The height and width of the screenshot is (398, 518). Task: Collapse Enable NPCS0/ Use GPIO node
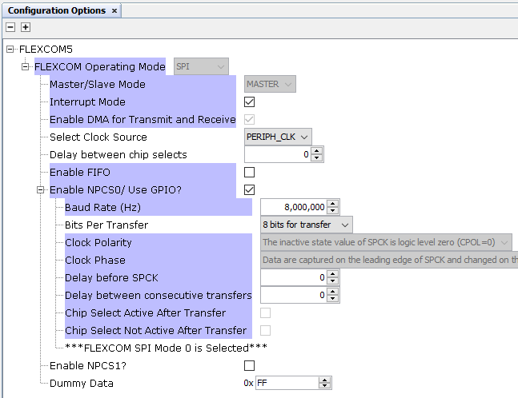41,190
